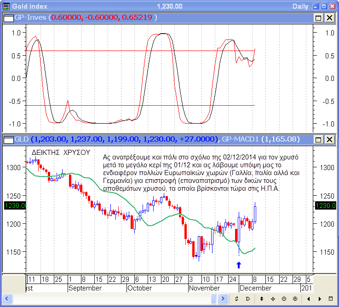Click the refresh/rotate chart icon in bottom toolbar
The height and width of the screenshot is (307, 339).
pos(236,299)
